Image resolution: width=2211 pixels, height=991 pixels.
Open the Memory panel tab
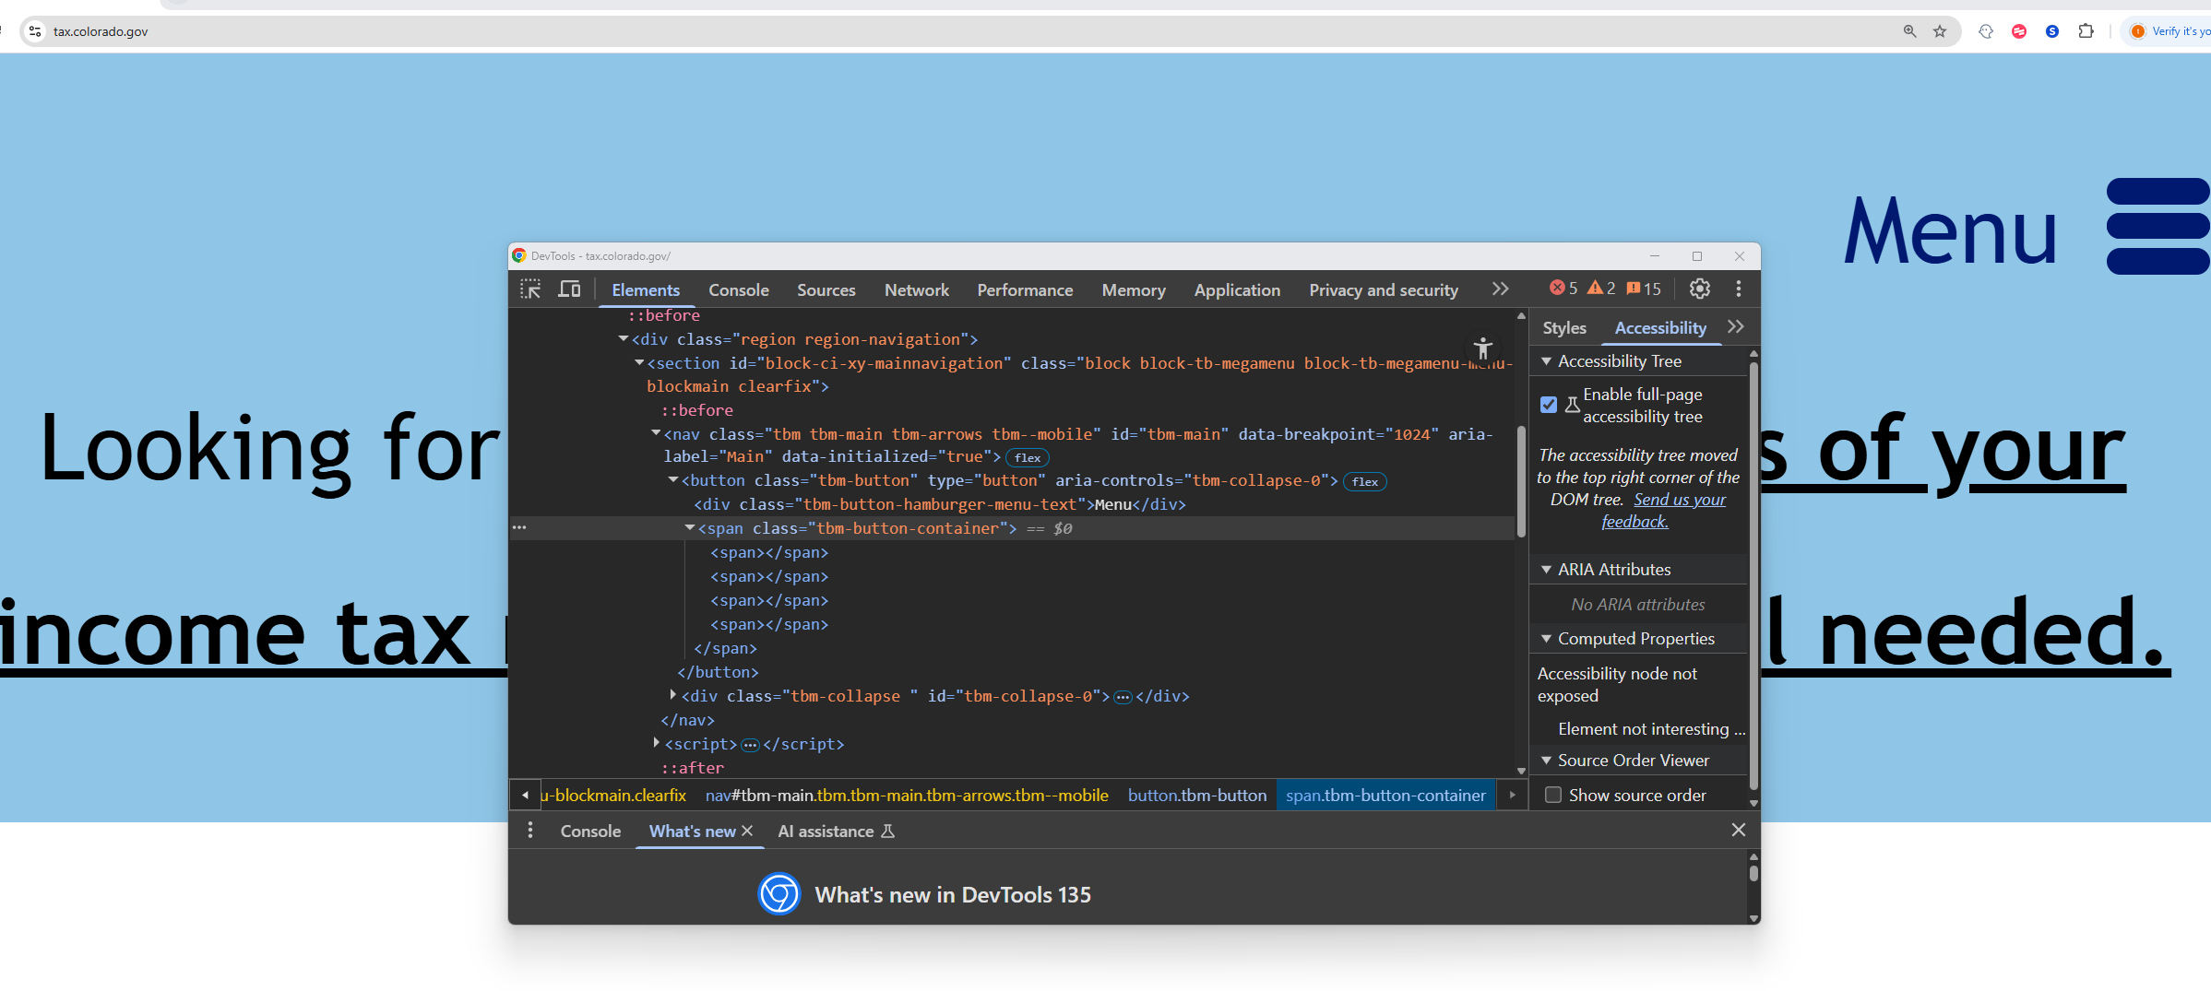pos(1133,289)
